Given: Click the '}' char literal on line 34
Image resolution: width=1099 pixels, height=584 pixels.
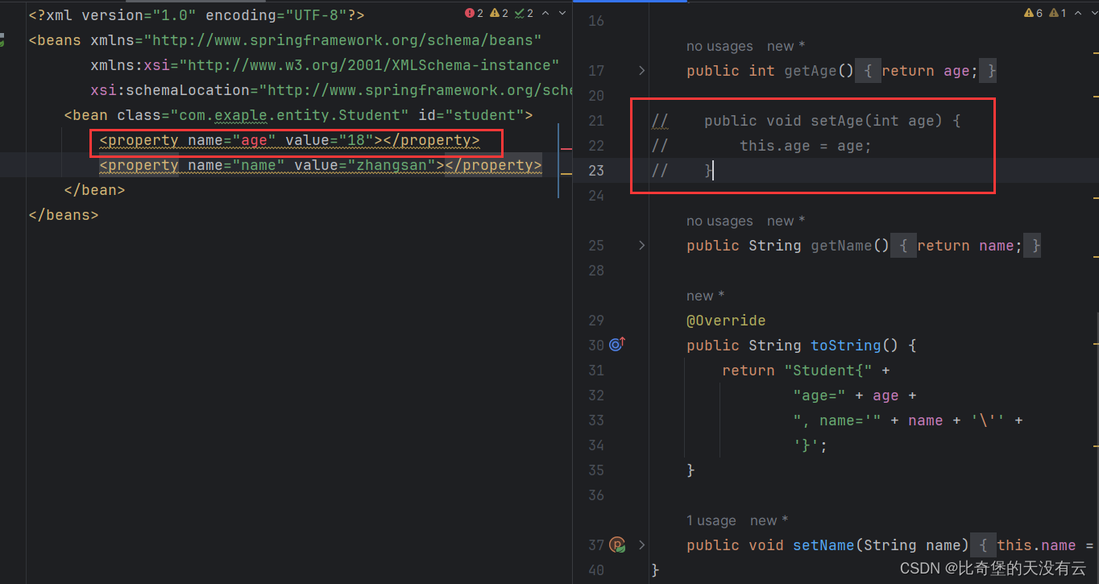Looking at the screenshot, I should [806, 445].
